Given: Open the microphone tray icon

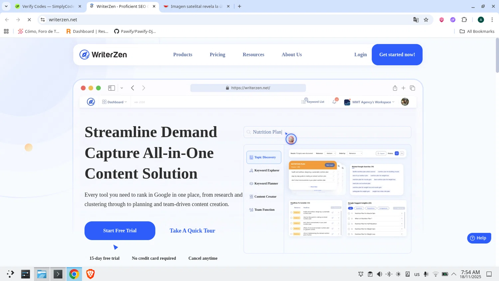Looking at the screenshot, I should tap(426, 274).
